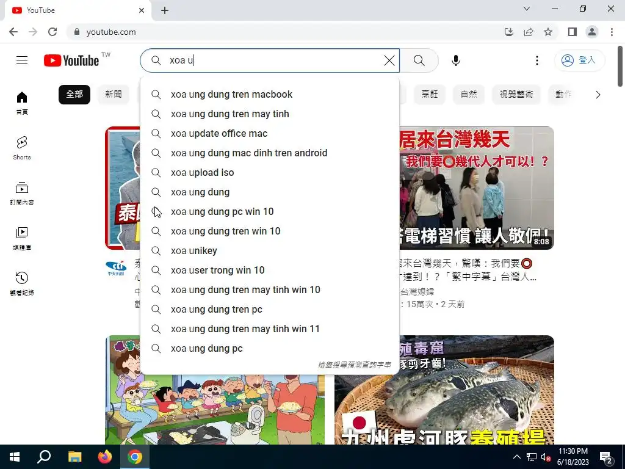Screen dimensions: 625x469
Task: Open YouTube settings three-dot menu
Action: click(537, 60)
